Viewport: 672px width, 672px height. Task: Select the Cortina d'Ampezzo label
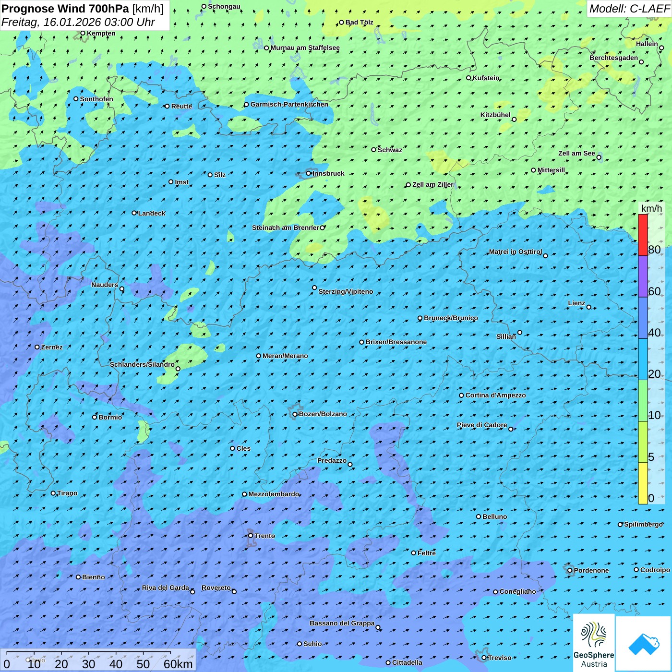496,395
